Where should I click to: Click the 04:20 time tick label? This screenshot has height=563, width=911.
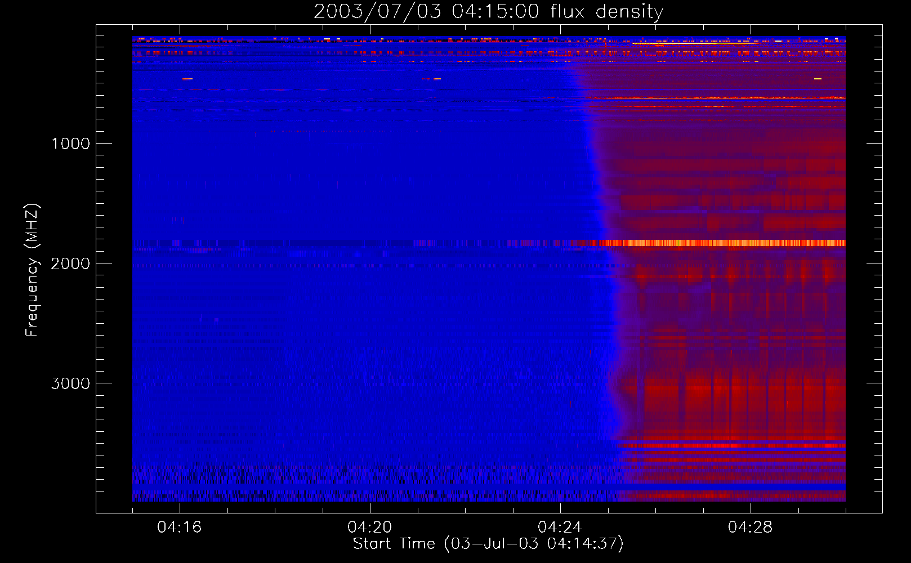pos(370,527)
